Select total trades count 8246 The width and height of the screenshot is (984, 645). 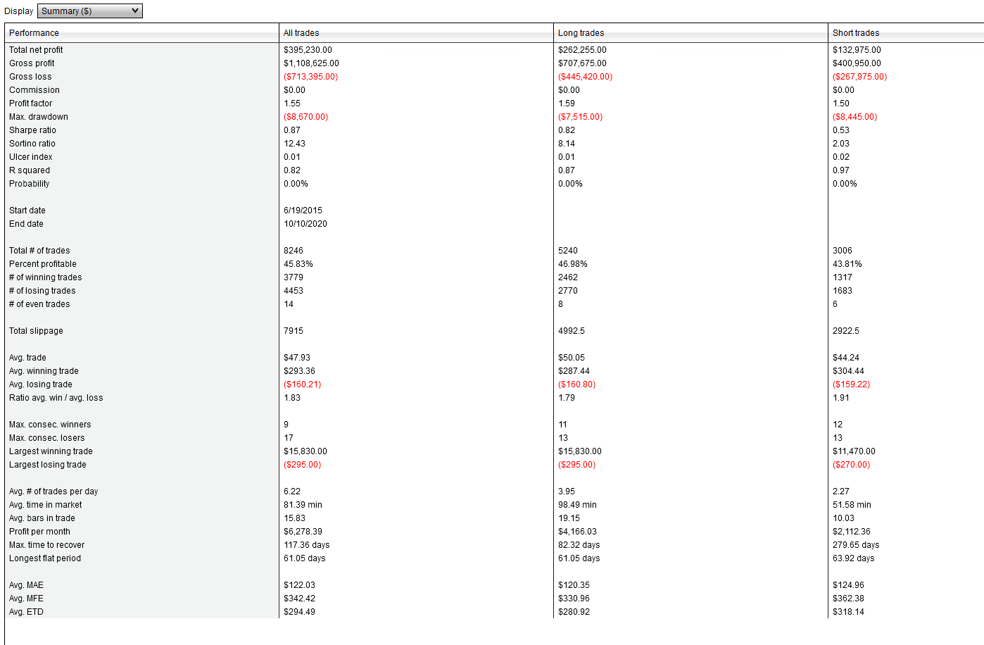(294, 251)
